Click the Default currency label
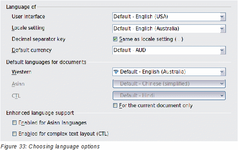The height and width of the screenshot is (150, 238). tap(32, 50)
